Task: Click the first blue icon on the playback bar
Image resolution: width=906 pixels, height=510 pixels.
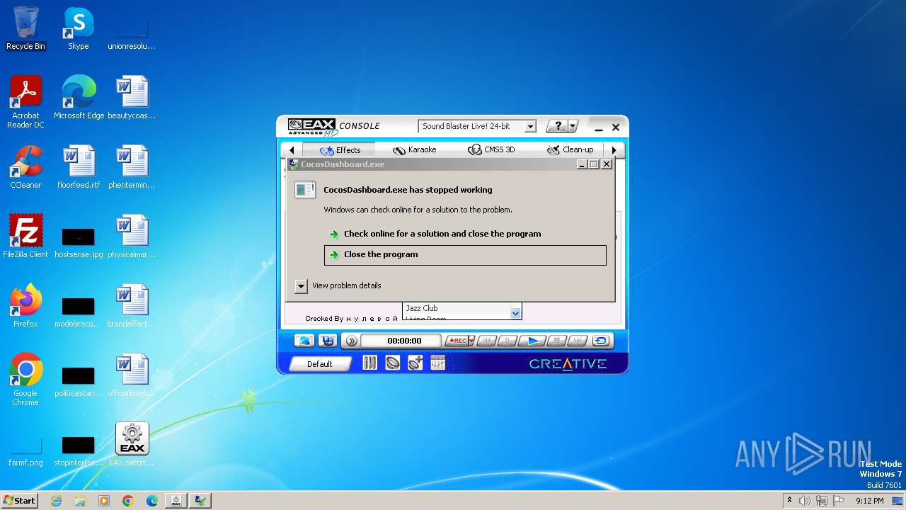Action: click(x=304, y=341)
